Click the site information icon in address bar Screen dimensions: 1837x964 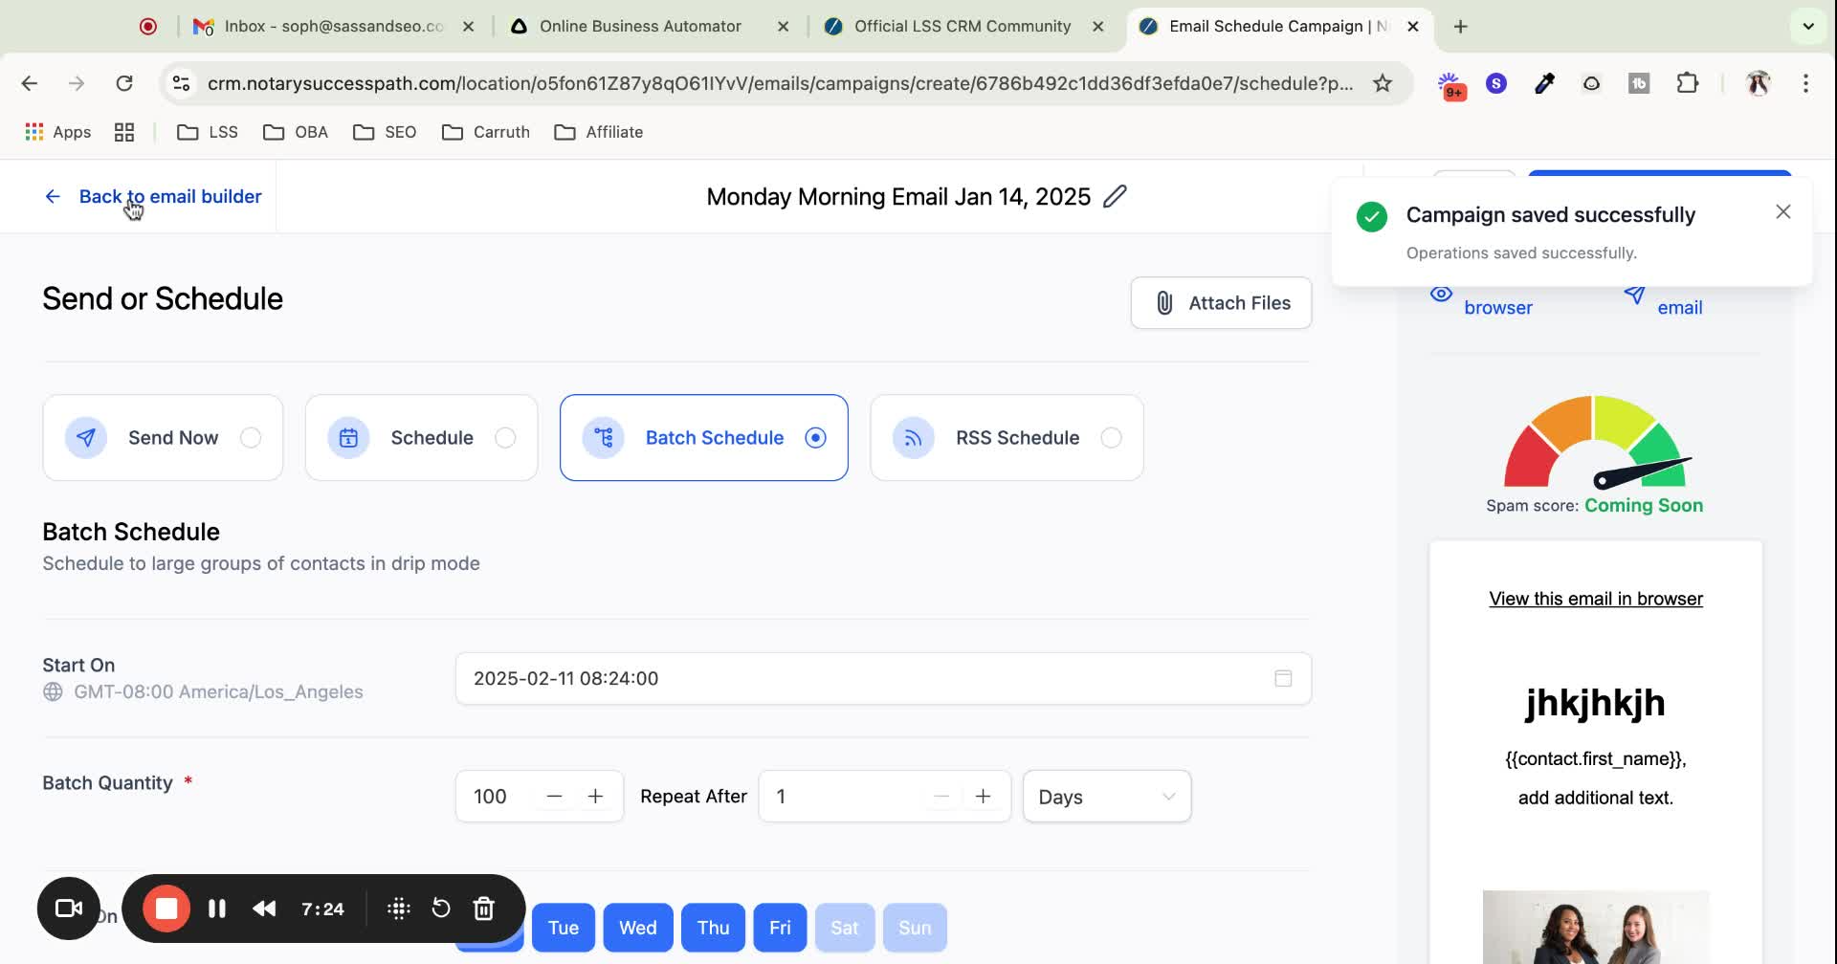pyautogui.click(x=181, y=83)
